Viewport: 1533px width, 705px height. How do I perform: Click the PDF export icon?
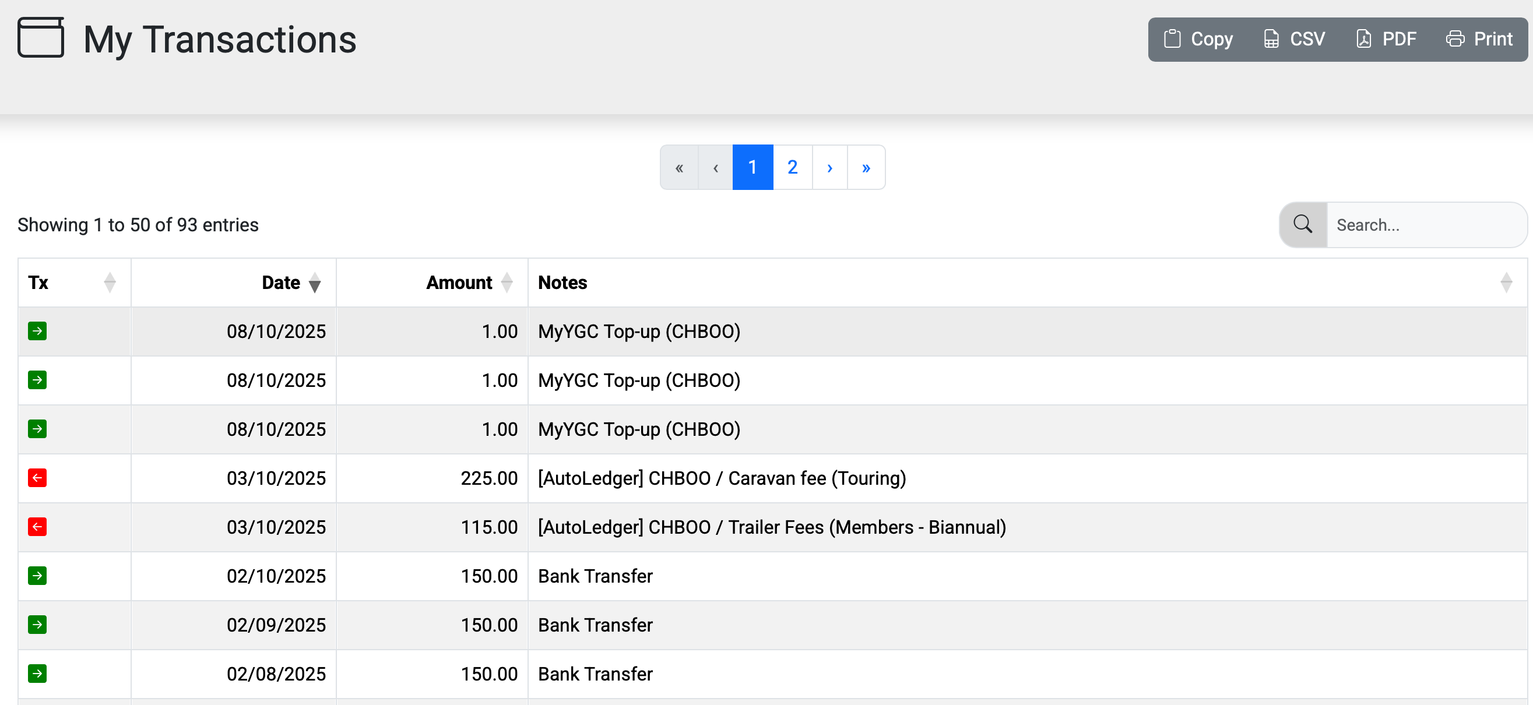click(1365, 38)
